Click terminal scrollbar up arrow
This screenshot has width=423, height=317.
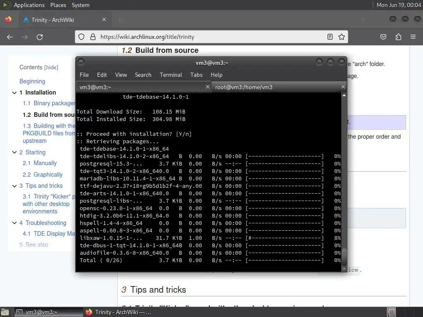coord(344,95)
